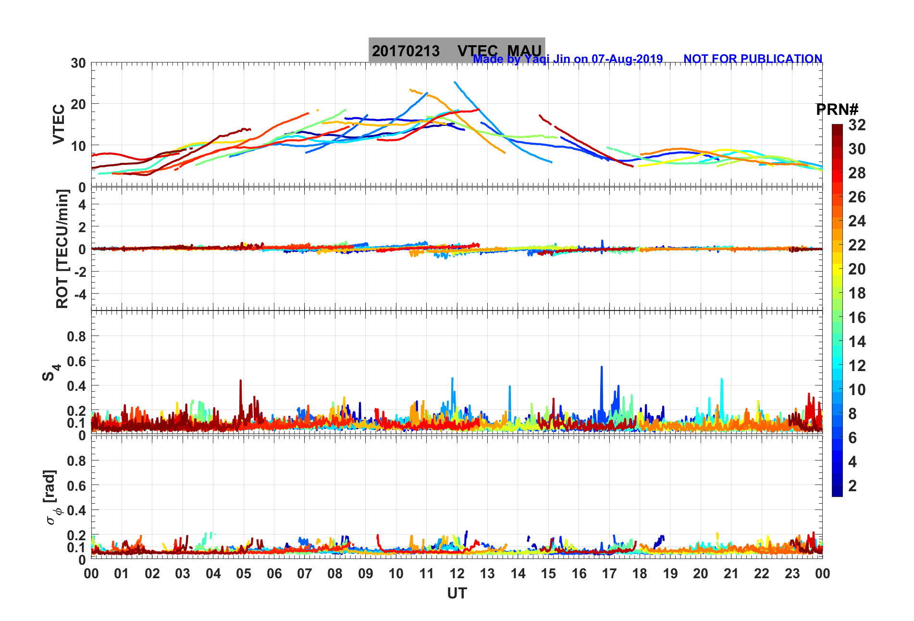Click the UT axis tick label 23
The width and height of the screenshot is (914, 621).
tap(792, 573)
